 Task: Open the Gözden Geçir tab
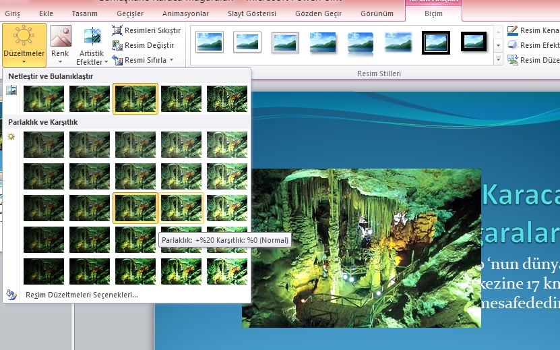point(318,13)
